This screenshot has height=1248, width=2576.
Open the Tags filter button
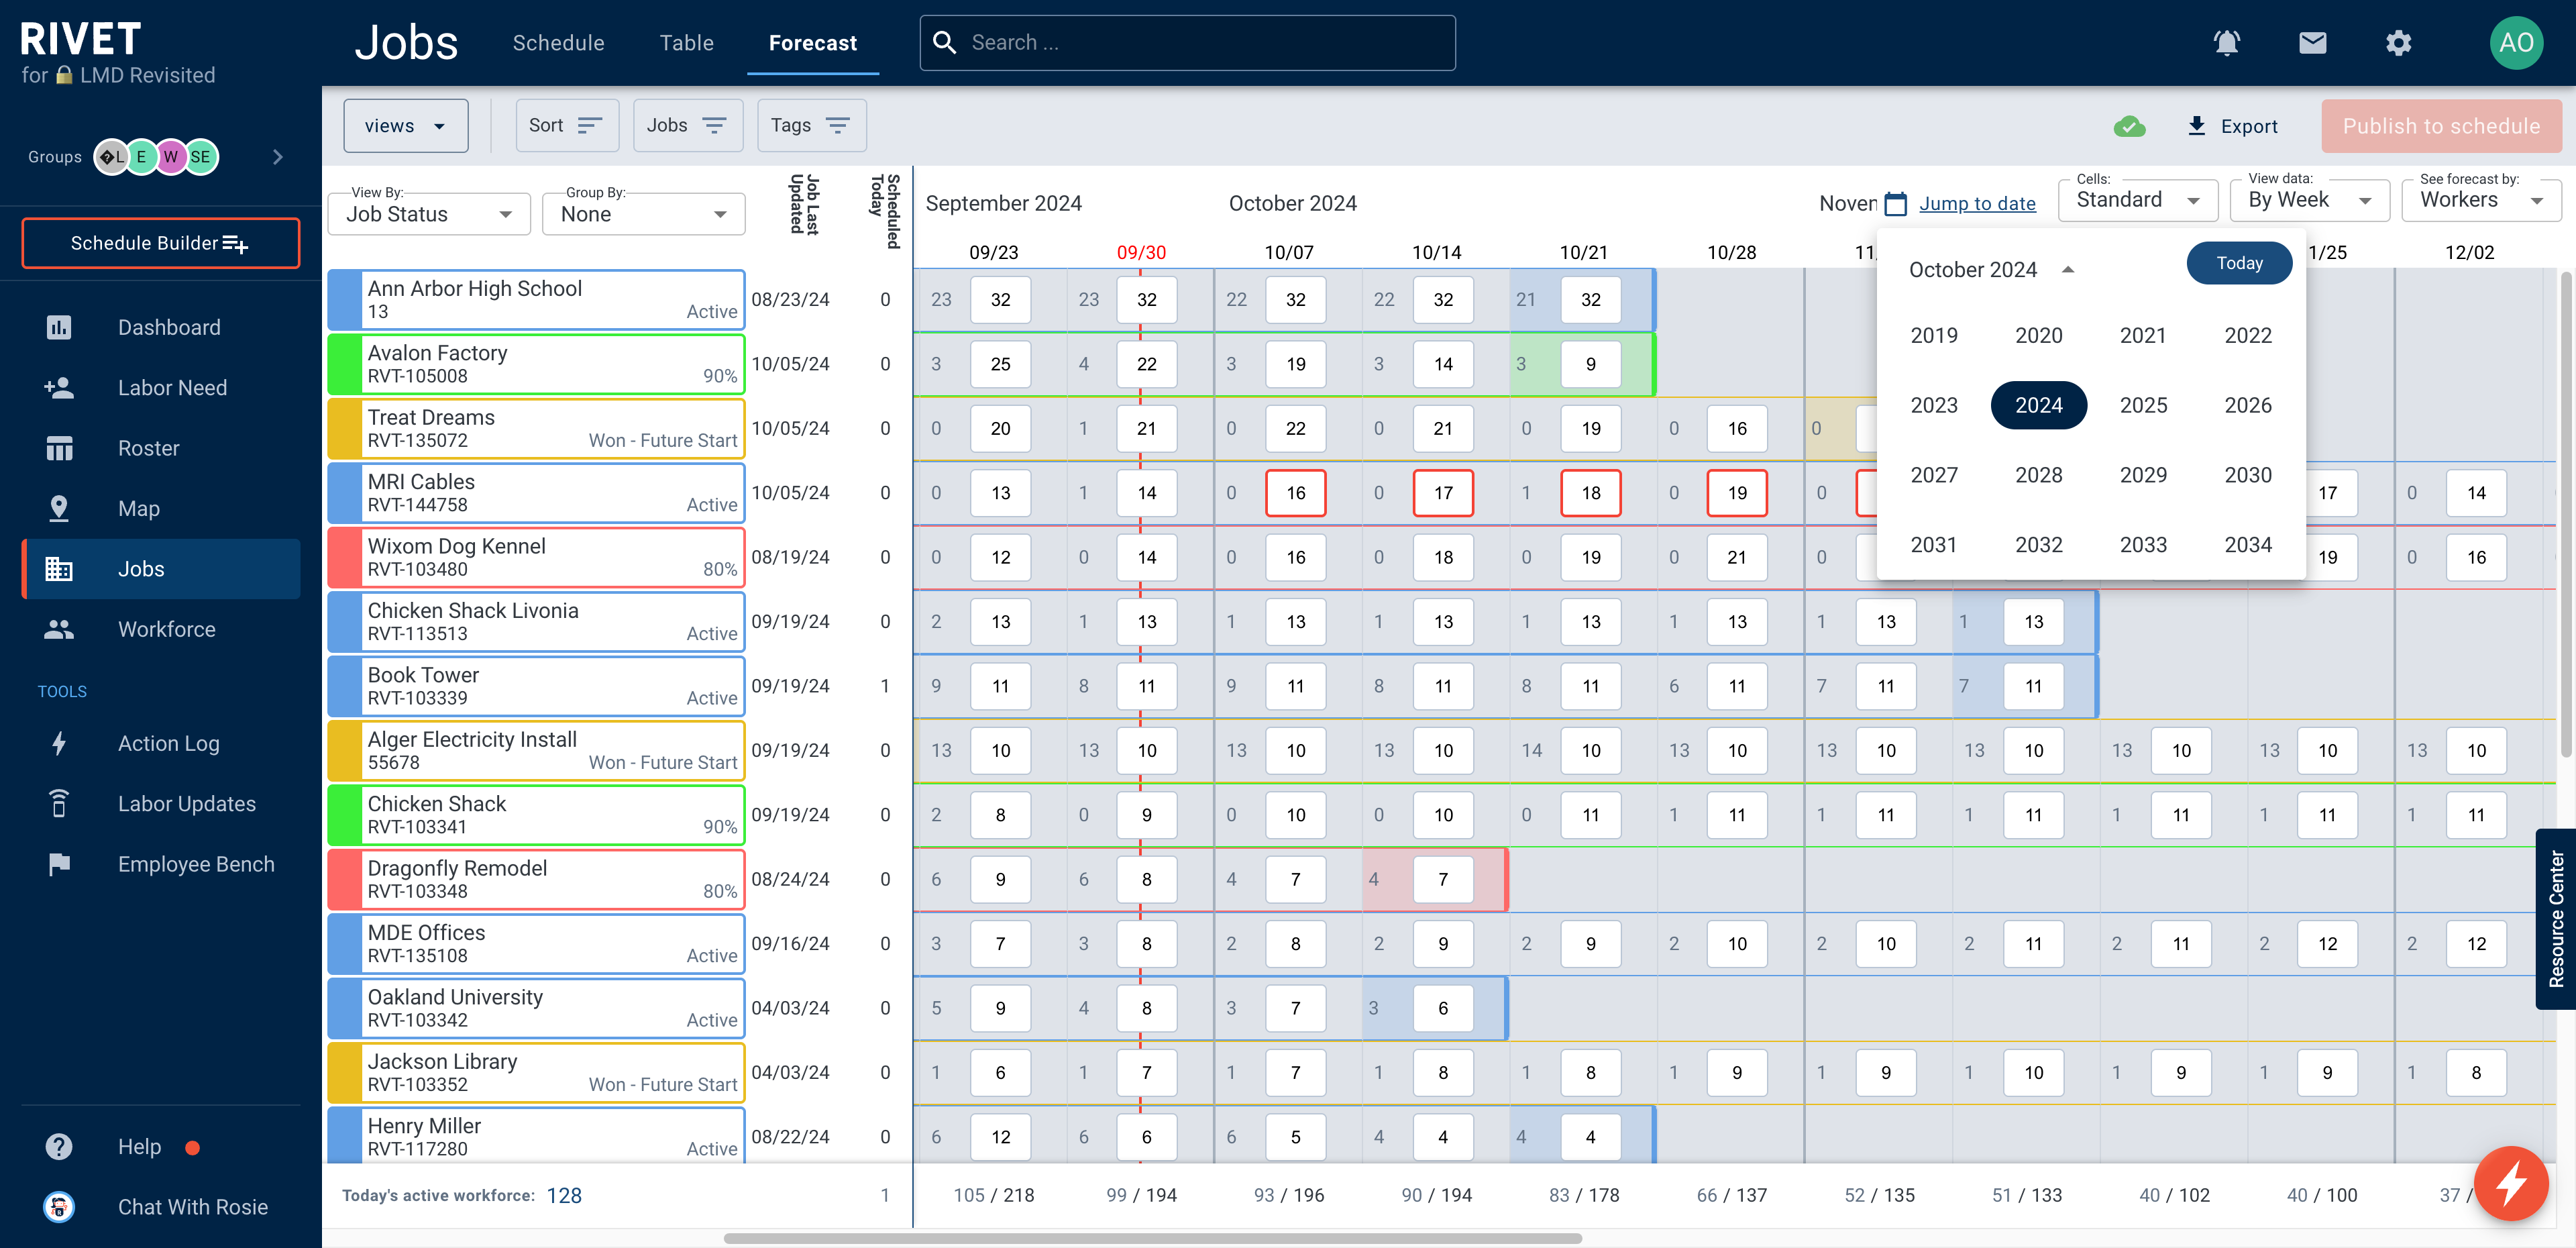tap(811, 126)
